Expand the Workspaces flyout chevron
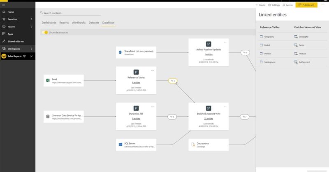Image resolution: width=329 pixels, height=172 pixels. (x=32, y=49)
